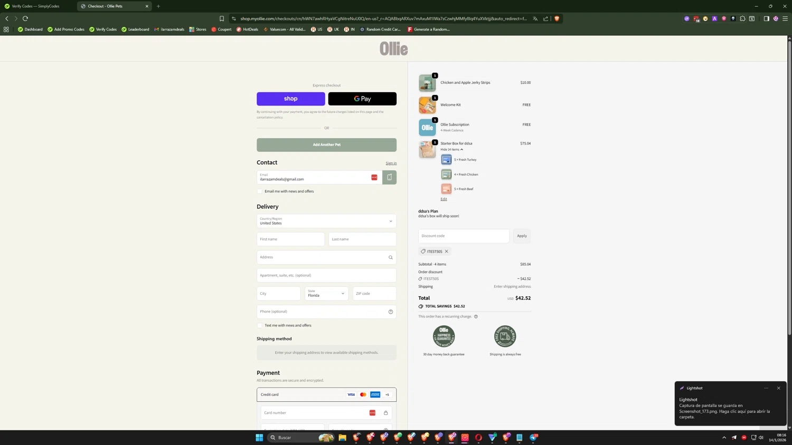Open Telegram from taskbar
792x445 pixels.
(x=534, y=438)
